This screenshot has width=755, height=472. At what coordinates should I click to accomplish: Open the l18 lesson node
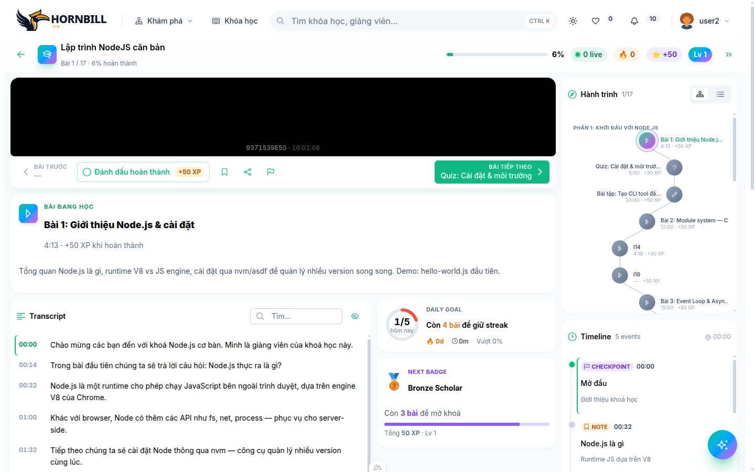coord(620,275)
